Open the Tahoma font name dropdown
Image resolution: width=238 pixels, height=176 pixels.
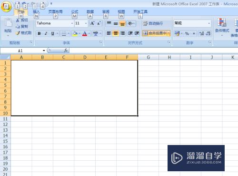coord(72,23)
